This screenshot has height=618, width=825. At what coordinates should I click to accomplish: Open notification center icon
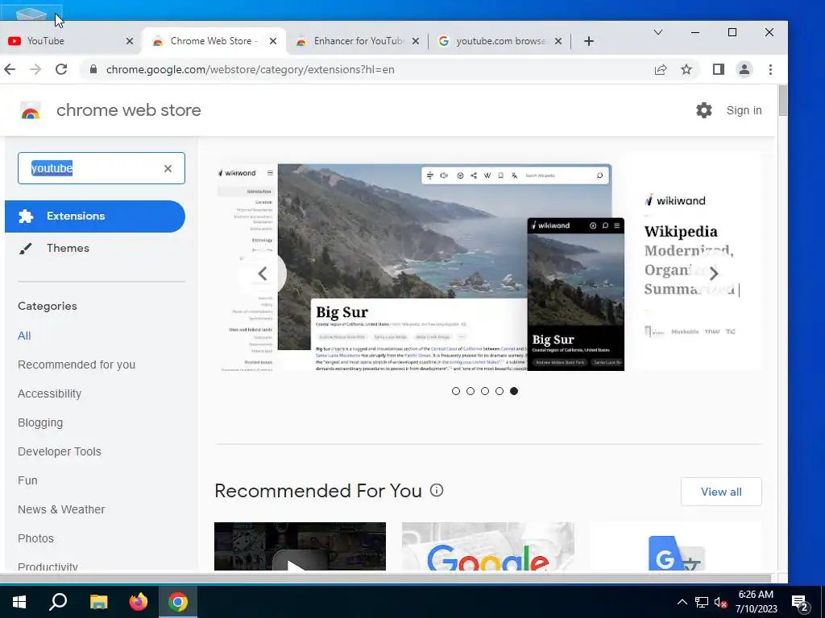[x=800, y=604]
